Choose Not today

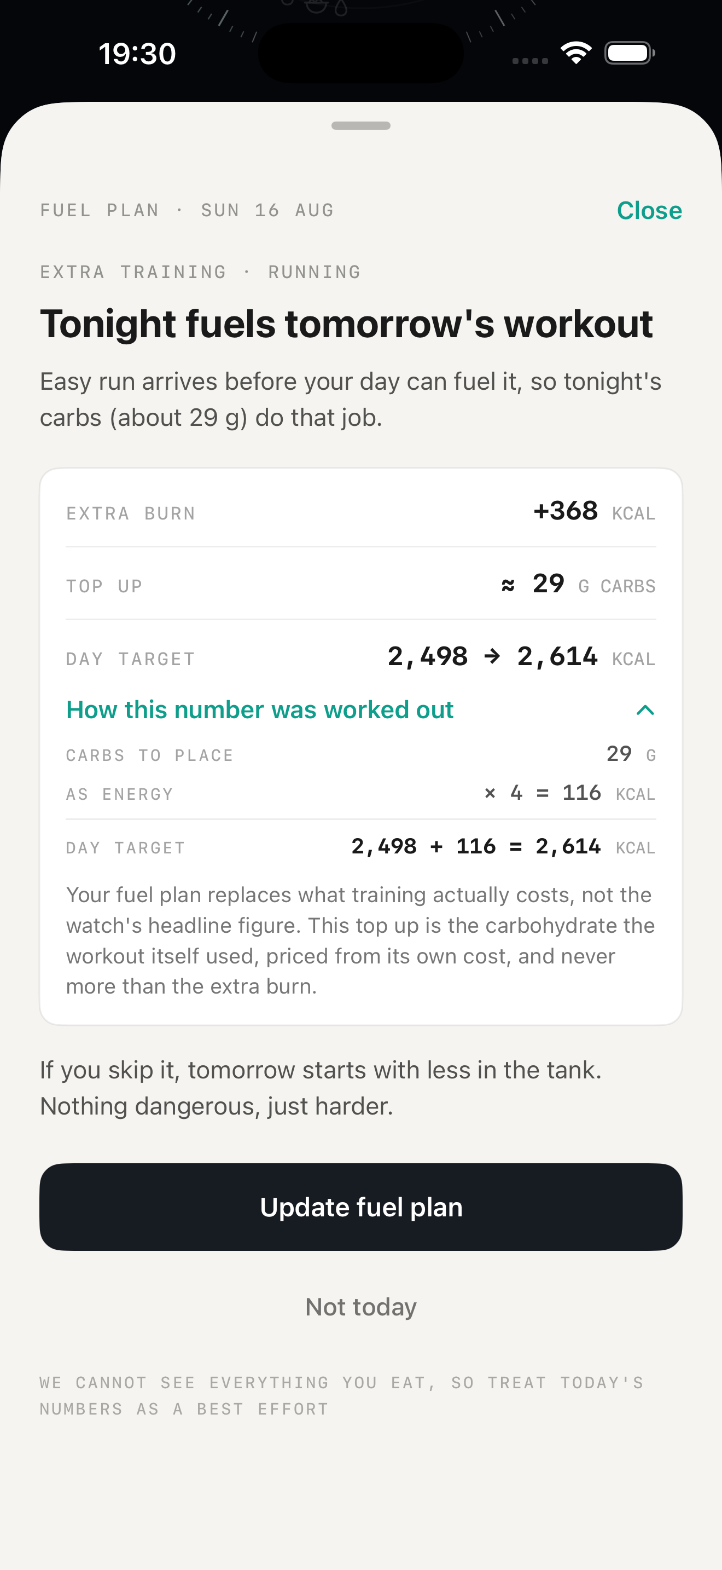(x=361, y=1307)
